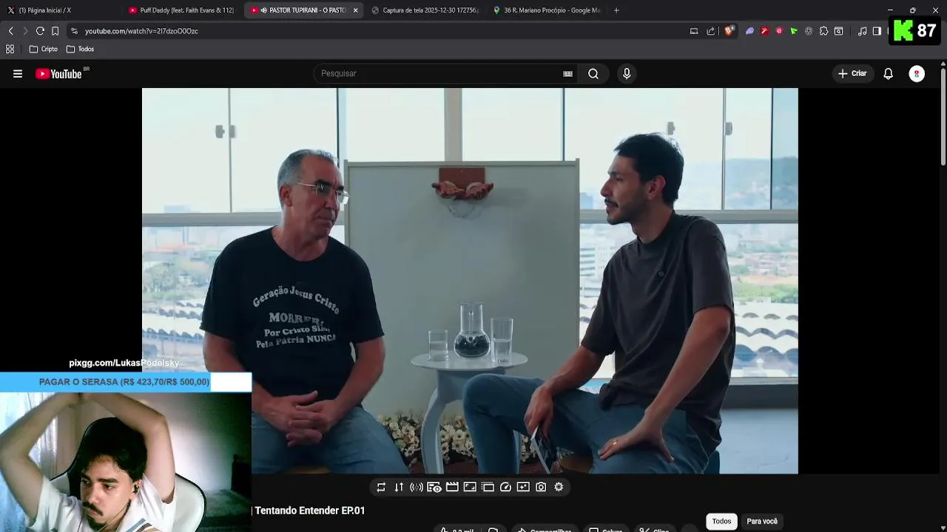Open the pop-up player icon
The height and width of the screenshot is (532, 947).
(x=488, y=487)
